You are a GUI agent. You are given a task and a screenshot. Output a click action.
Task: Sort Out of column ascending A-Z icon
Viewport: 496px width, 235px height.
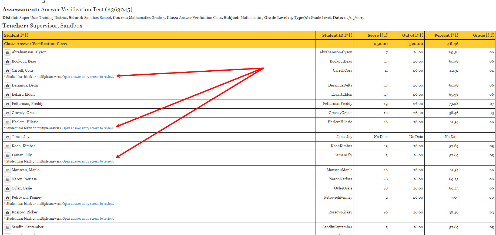(x=417, y=35)
